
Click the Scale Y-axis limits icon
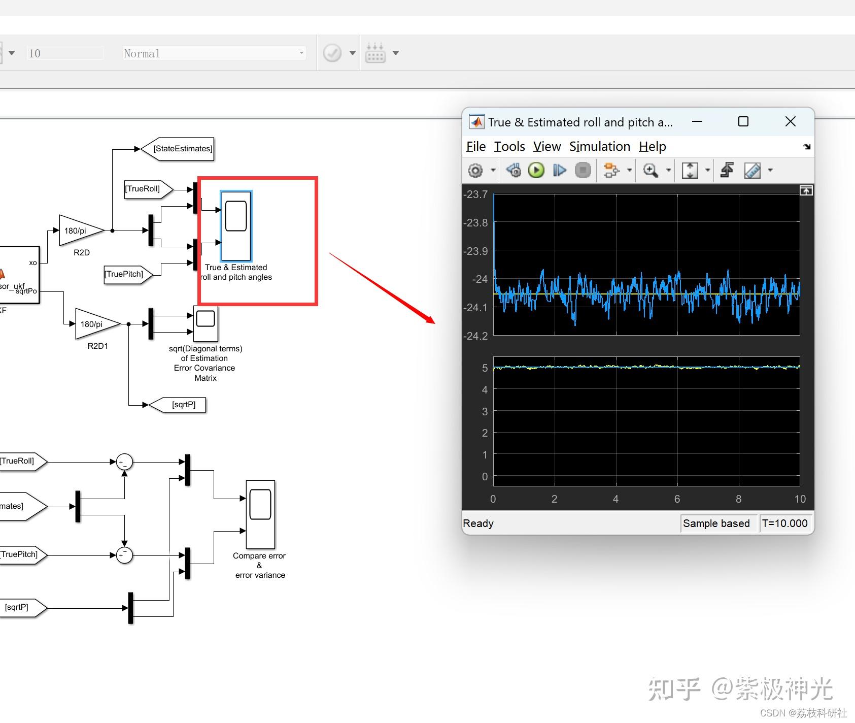[x=690, y=170]
